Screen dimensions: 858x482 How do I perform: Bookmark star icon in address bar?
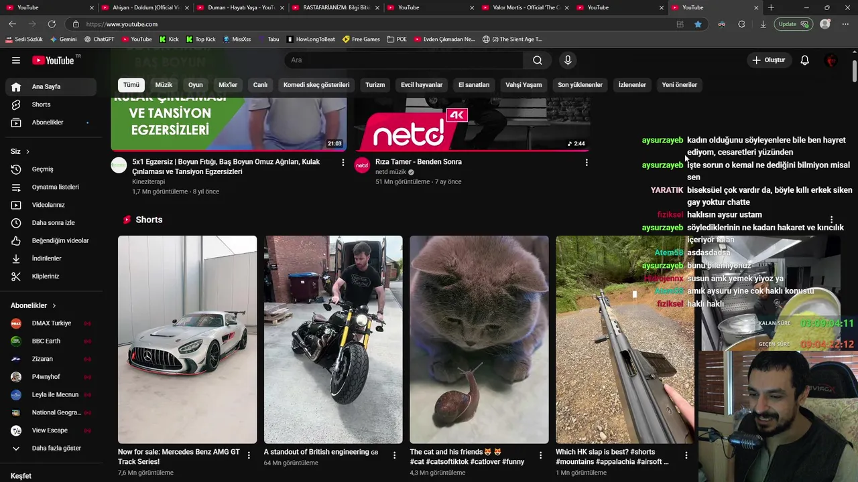pyautogui.click(x=698, y=24)
